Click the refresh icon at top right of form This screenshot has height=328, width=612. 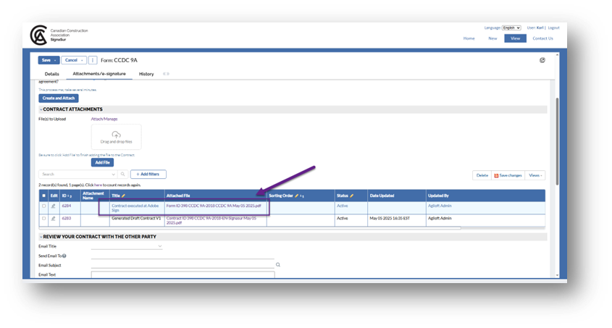click(x=542, y=60)
